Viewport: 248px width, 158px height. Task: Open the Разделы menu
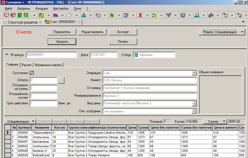(24, 8)
